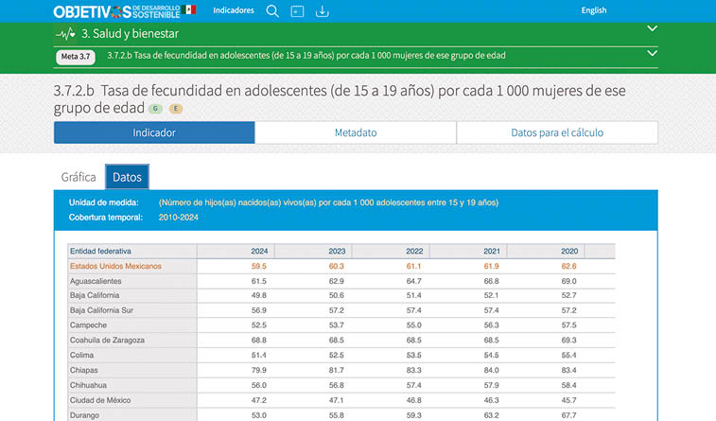Image resolution: width=716 pixels, height=421 pixels.
Task: Click the green G badge beside title
Action: [155, 109]
